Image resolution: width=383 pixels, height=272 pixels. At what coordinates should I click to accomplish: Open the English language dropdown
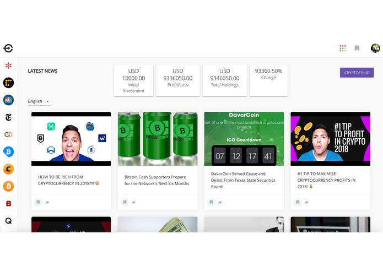click(x=39, y=101)
